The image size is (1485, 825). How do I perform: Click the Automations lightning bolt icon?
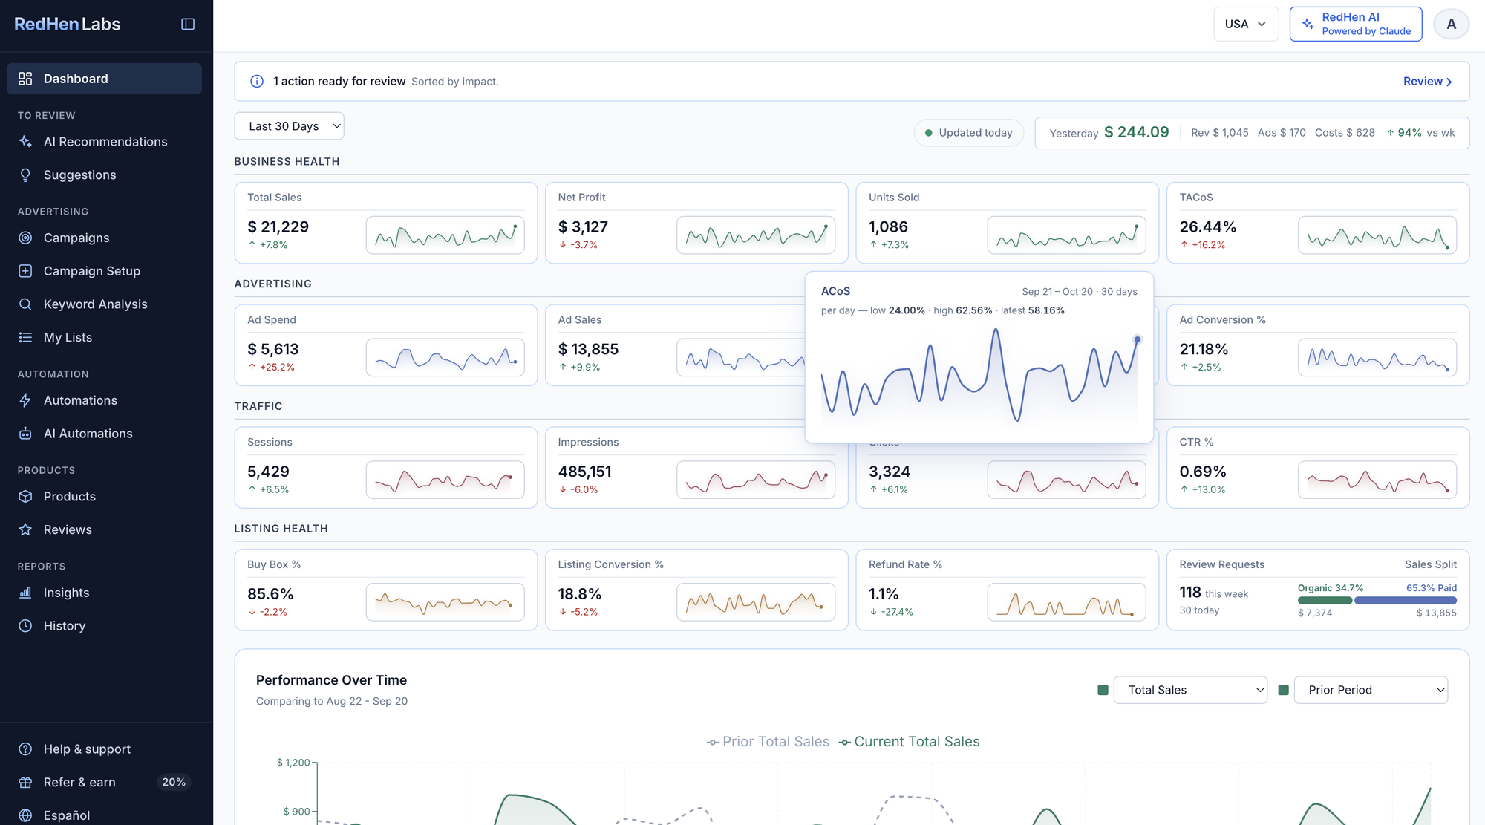(25, 400)
